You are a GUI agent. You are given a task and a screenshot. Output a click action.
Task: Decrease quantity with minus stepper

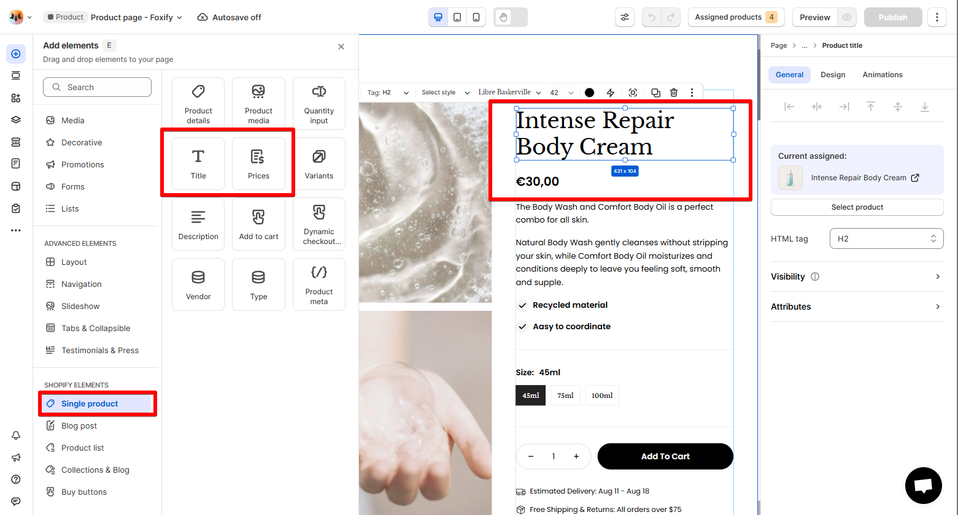click(x=531, y=456)
